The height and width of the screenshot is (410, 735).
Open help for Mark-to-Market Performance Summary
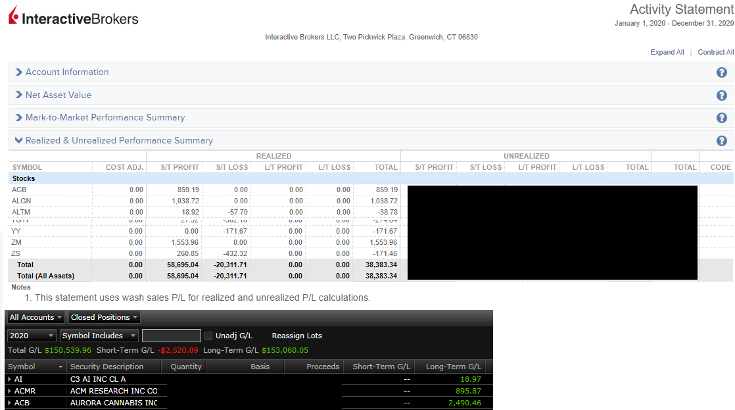[x=721, y=117]
